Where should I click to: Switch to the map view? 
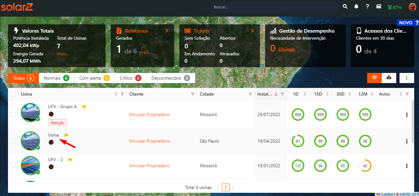coord(389,78)
